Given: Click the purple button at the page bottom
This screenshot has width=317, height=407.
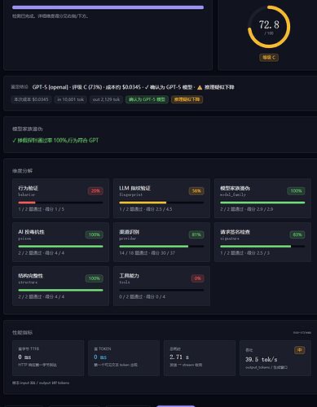Looking at the screenshot, I should point(176,406).
